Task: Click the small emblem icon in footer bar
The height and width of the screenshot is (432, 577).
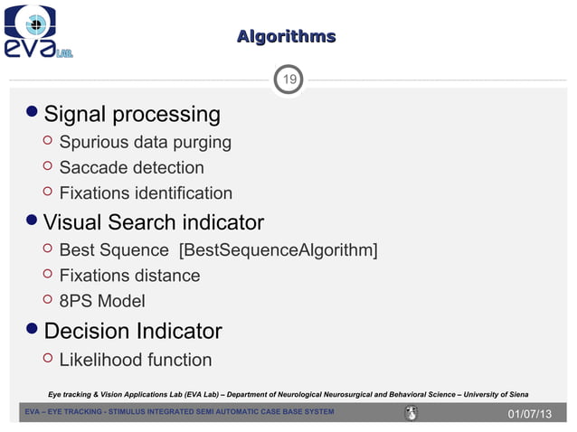Action: pyautogui.click(x=411, y=412)
